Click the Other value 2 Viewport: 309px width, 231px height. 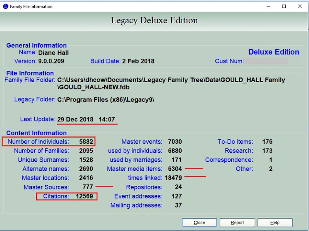271,169
